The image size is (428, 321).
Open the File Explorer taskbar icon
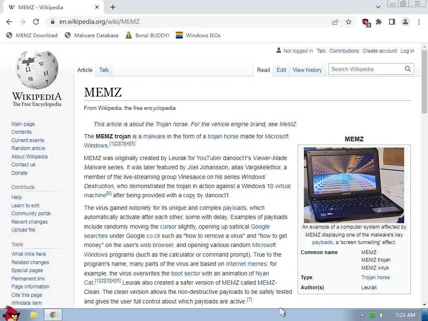click(x=34, y=315)
